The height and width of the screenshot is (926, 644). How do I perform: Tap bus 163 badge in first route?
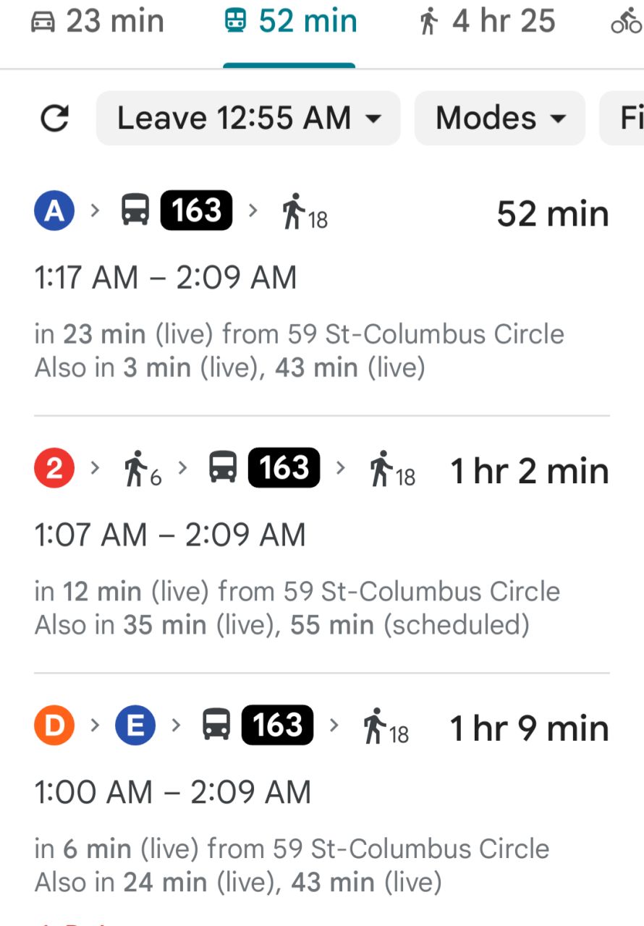point(196,211)
